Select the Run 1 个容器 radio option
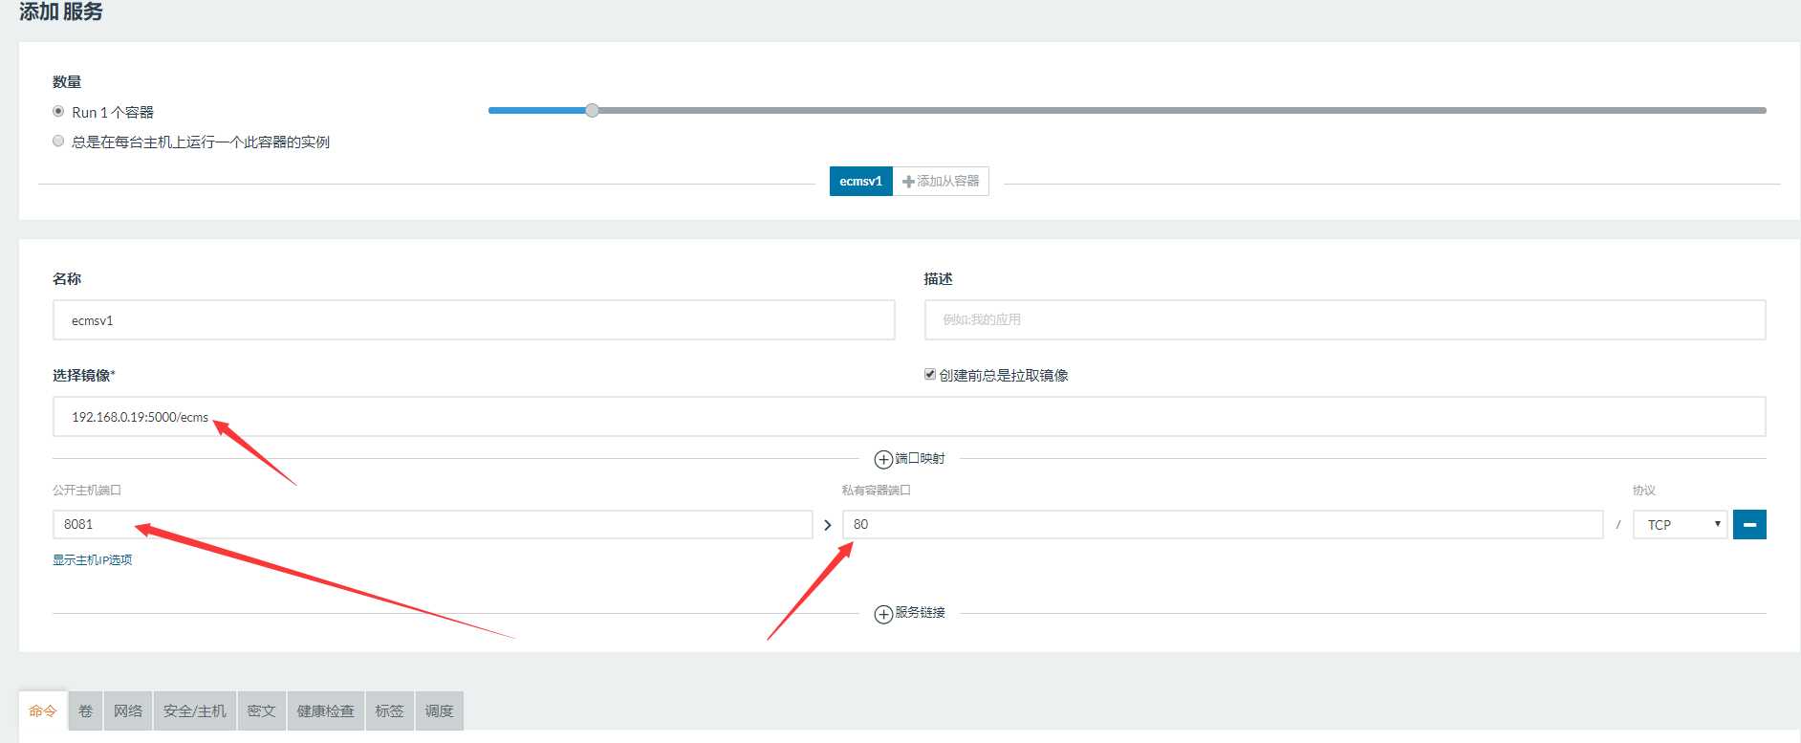The image size is (1801, 743). (58, 112)
